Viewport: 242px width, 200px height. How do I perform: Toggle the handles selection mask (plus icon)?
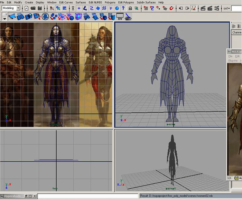tap(79, 8)
